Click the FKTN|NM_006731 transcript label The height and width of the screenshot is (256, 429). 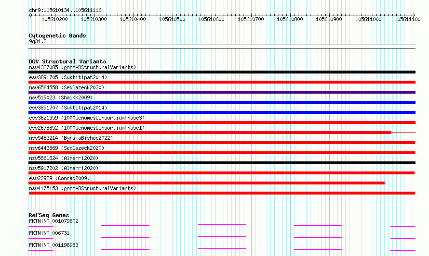point(49,233)
